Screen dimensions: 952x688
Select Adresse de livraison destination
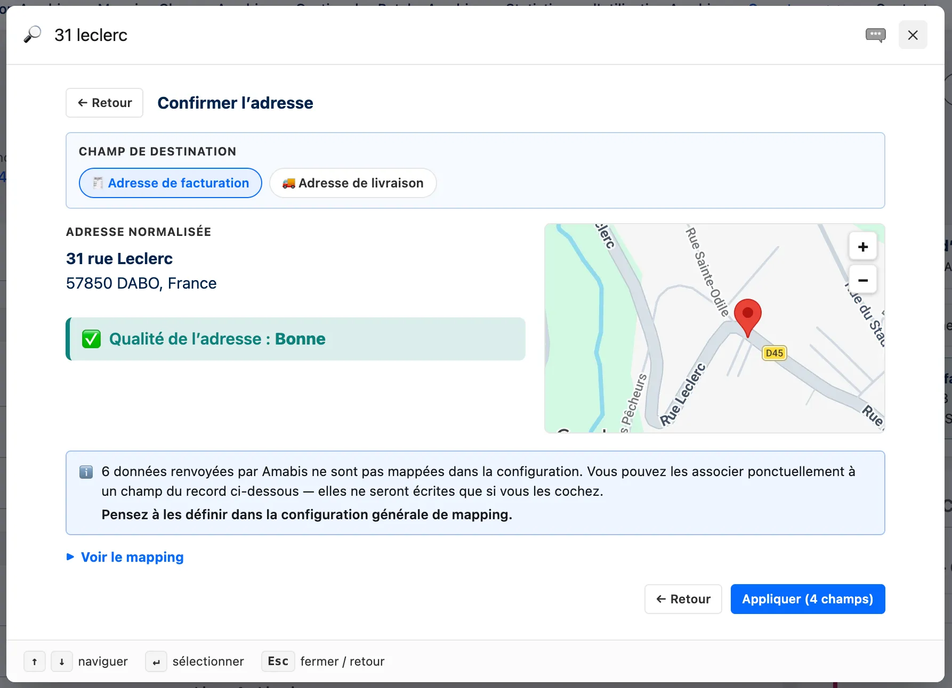tap(353, 183)
